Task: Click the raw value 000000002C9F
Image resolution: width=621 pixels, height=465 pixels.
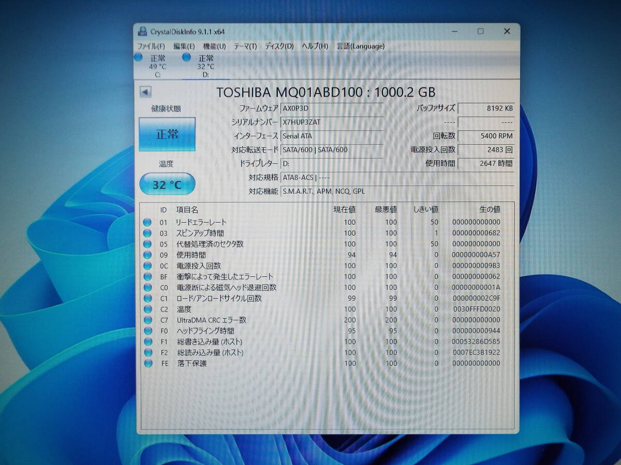Action: [x=476, y=298]
